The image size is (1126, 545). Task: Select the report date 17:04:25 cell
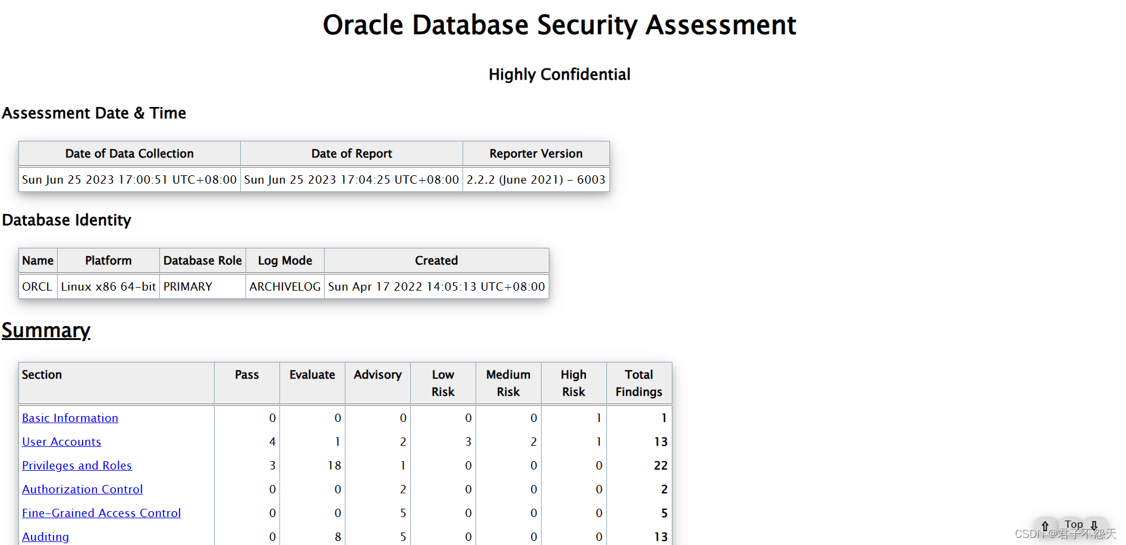pos(352,179)
